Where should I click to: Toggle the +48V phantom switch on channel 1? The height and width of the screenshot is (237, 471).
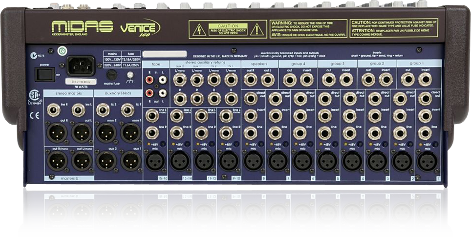tap(435, 144)
